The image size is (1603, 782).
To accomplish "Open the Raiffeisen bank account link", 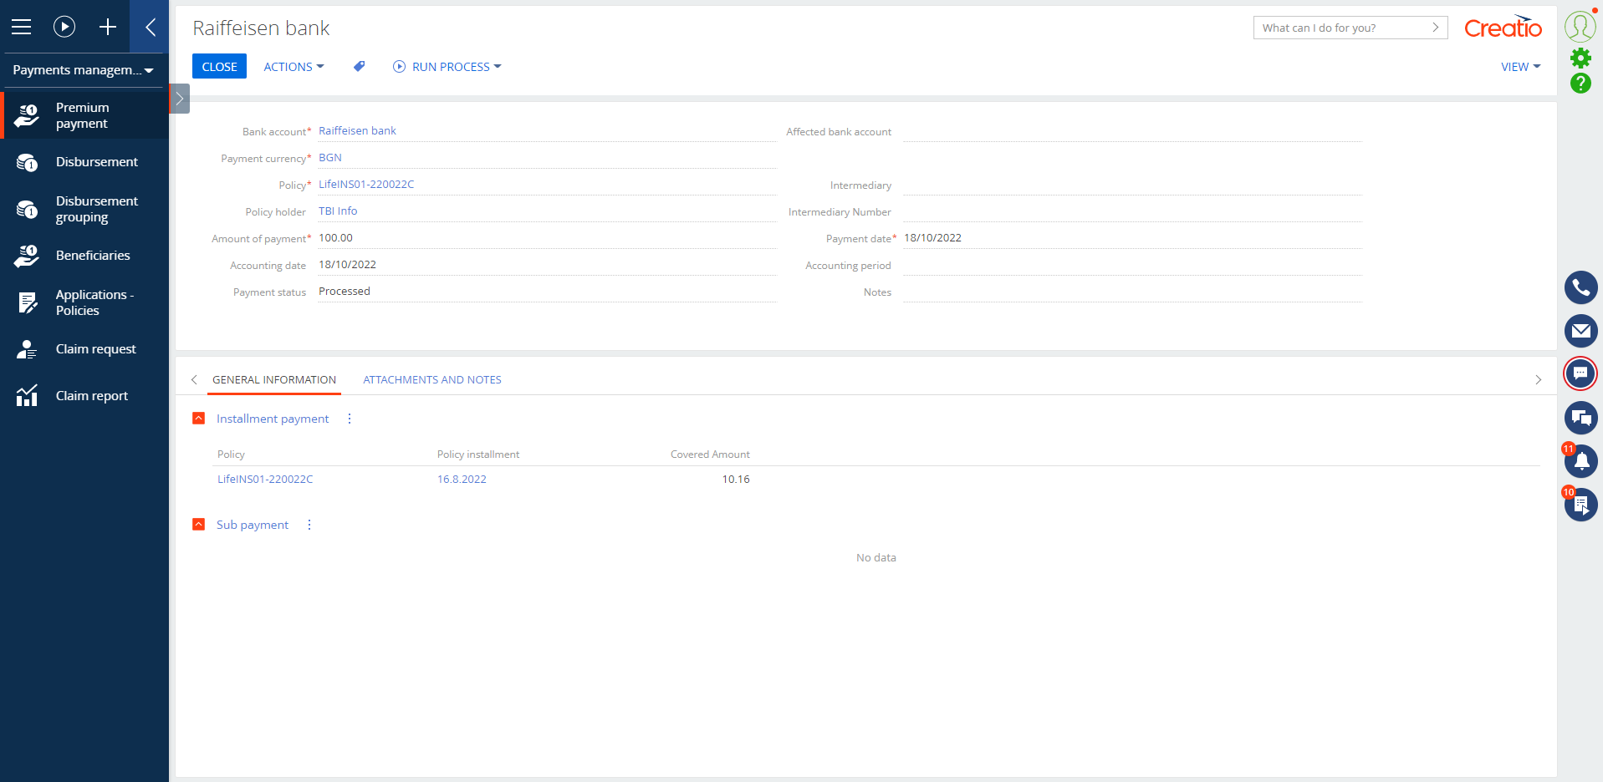I will tap(357, 131).
